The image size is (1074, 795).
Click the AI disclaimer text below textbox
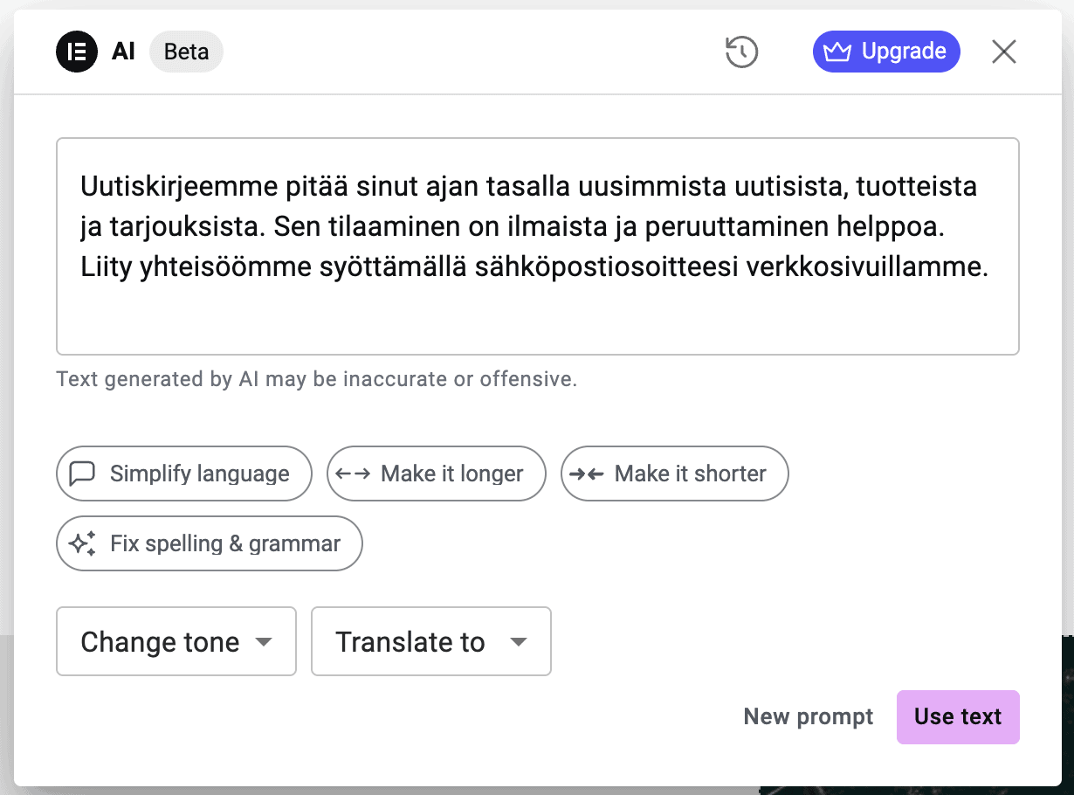tap(316, 380)
